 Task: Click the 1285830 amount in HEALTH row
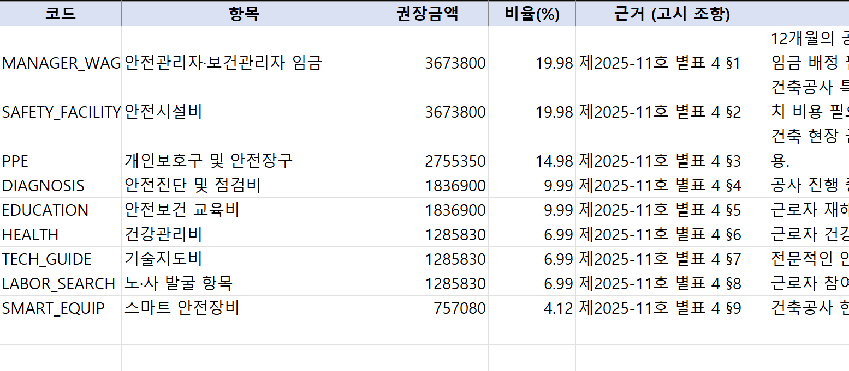coord(427,234)
